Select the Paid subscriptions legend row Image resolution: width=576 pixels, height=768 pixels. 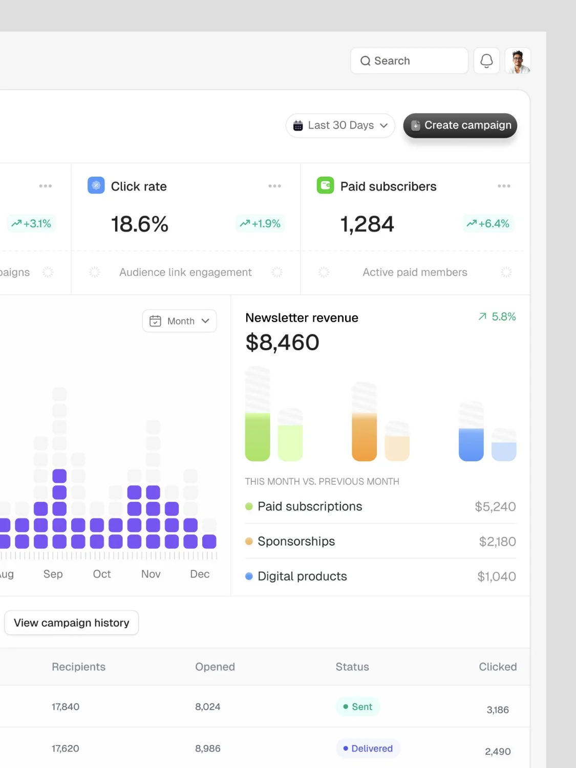(380, 506)
